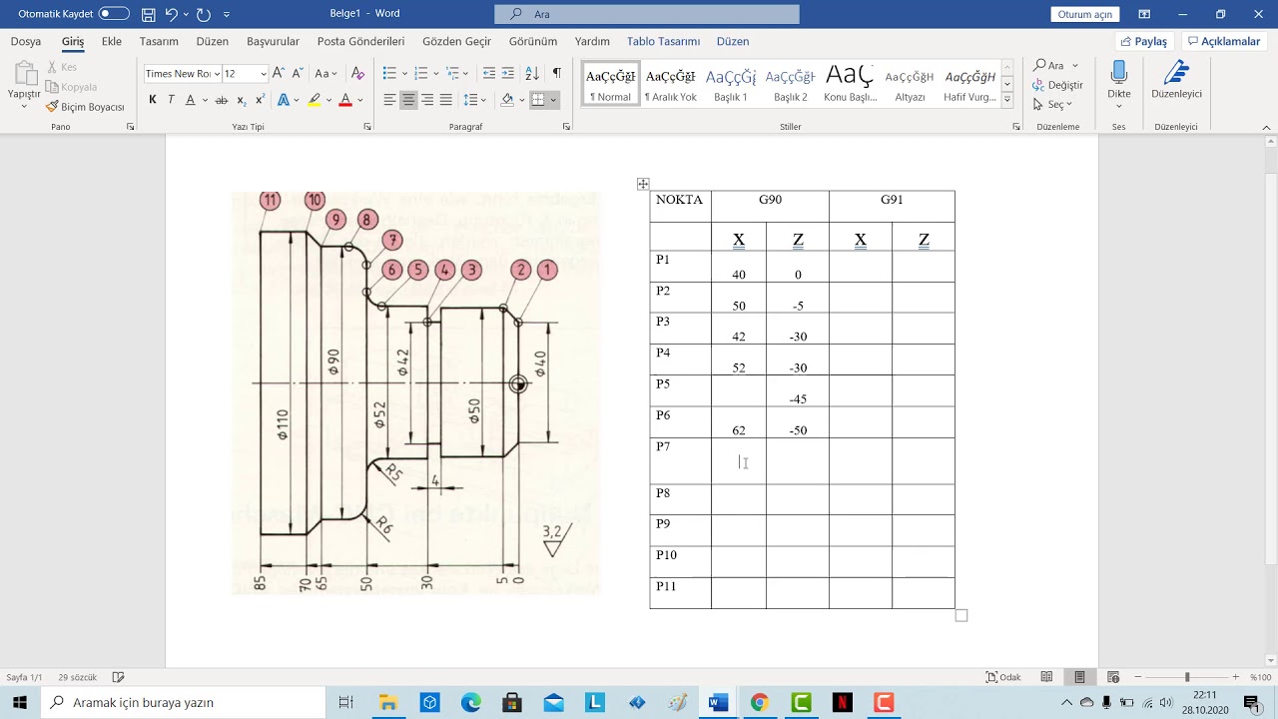Click the Windows Start button
This screenshot has width=1278, height=719.
click(x=20, y=702)
